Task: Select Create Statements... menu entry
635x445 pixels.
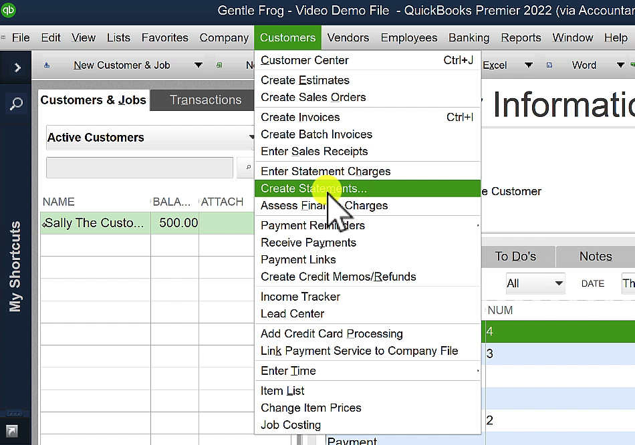Action: 368,188
